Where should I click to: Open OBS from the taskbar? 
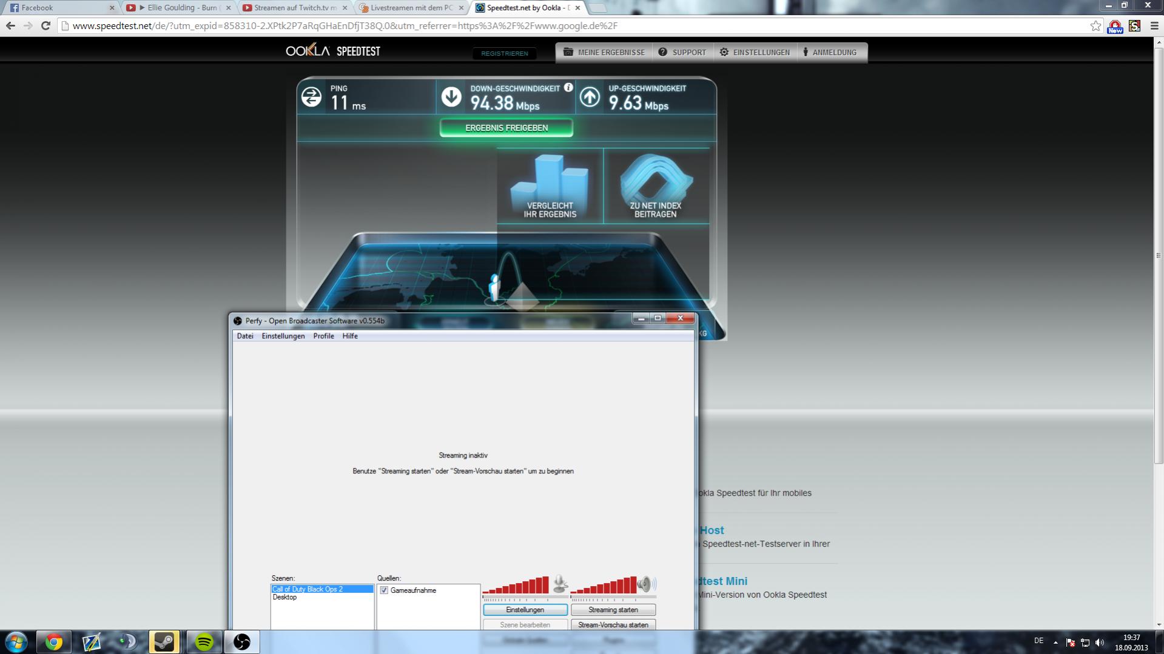pos(242,642)
